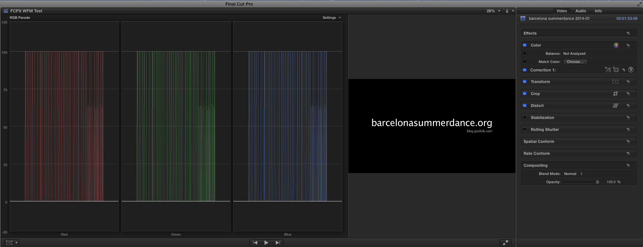Click the RGB Parade scope title
This screenshot has height=247, width=643.
pos(20,18)
